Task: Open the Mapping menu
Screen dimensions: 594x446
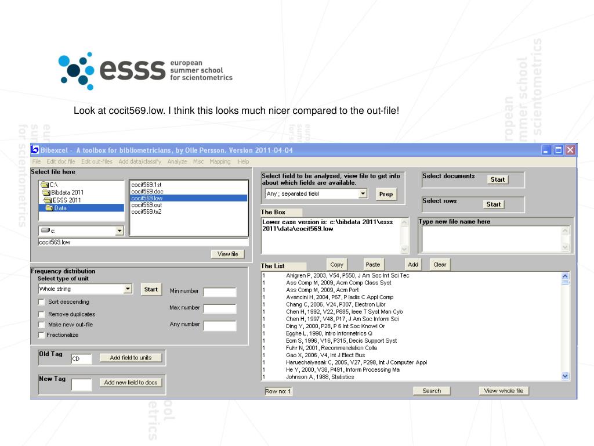Action: point(220,161)
